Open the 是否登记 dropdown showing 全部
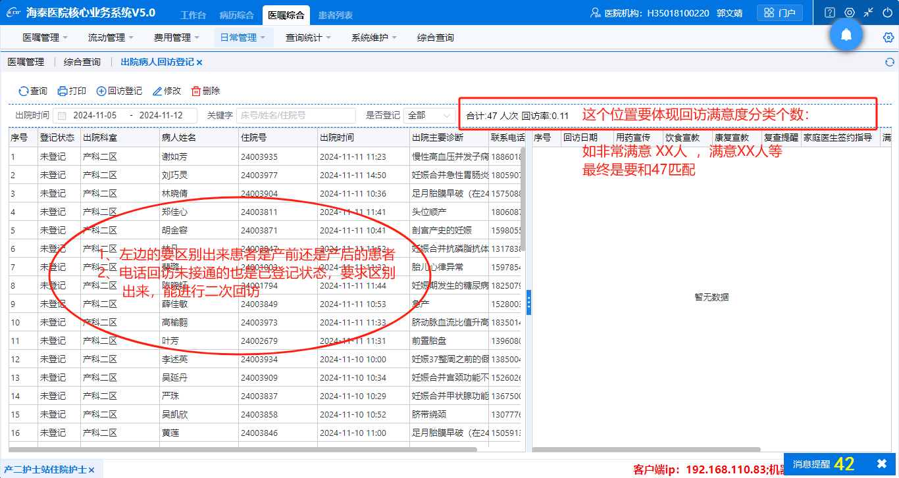 (x=430, y=115)
